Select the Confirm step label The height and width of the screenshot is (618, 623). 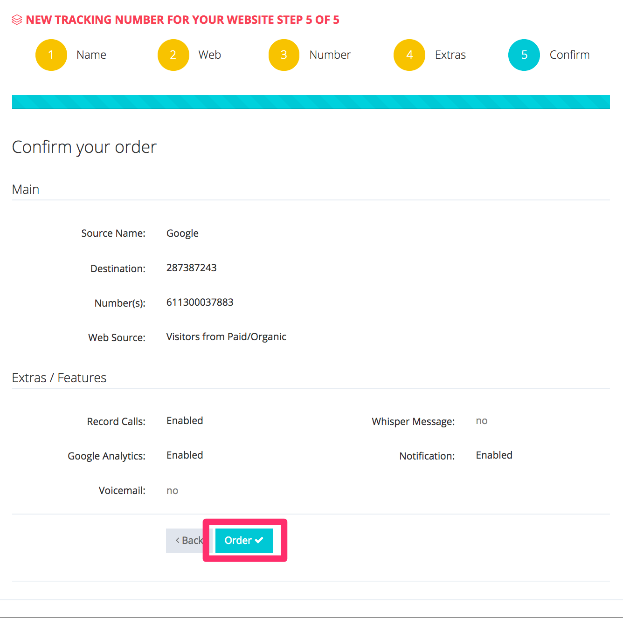pyautogui.click(x=569, y=55)
